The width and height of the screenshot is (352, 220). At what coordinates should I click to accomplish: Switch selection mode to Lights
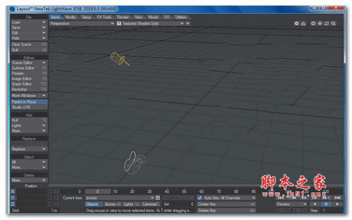click(x=131, y=204)
